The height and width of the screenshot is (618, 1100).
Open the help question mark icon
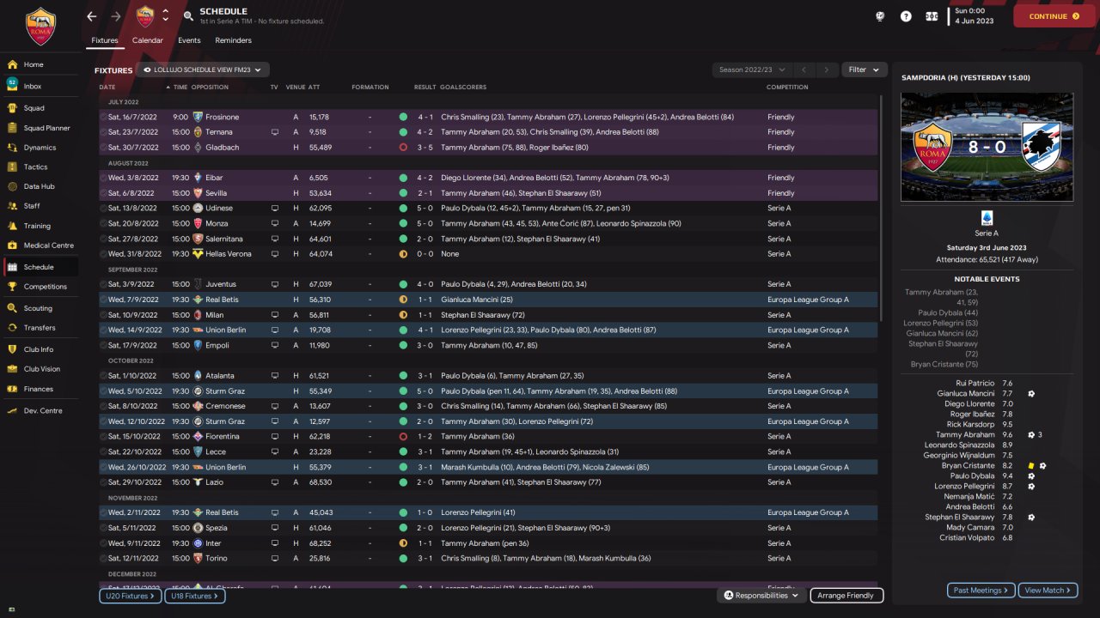coord(906,16)
